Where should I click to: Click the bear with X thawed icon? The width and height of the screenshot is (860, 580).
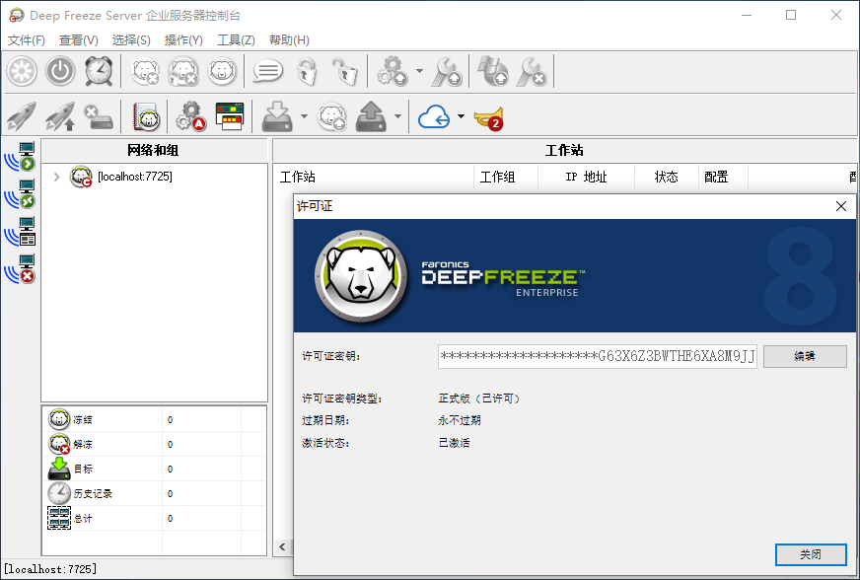145,71
